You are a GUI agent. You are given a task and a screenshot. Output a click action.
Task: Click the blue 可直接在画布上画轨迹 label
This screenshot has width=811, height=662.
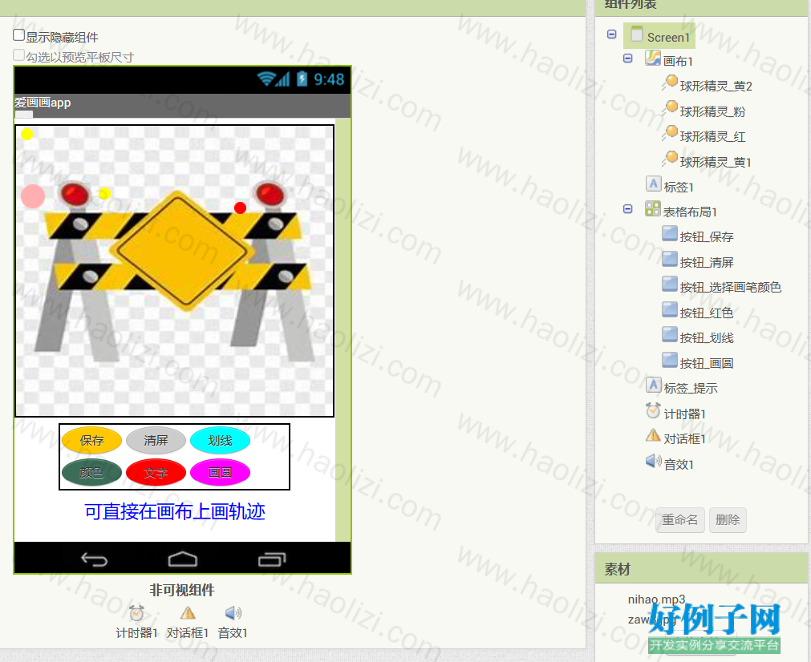click(175, 511)
